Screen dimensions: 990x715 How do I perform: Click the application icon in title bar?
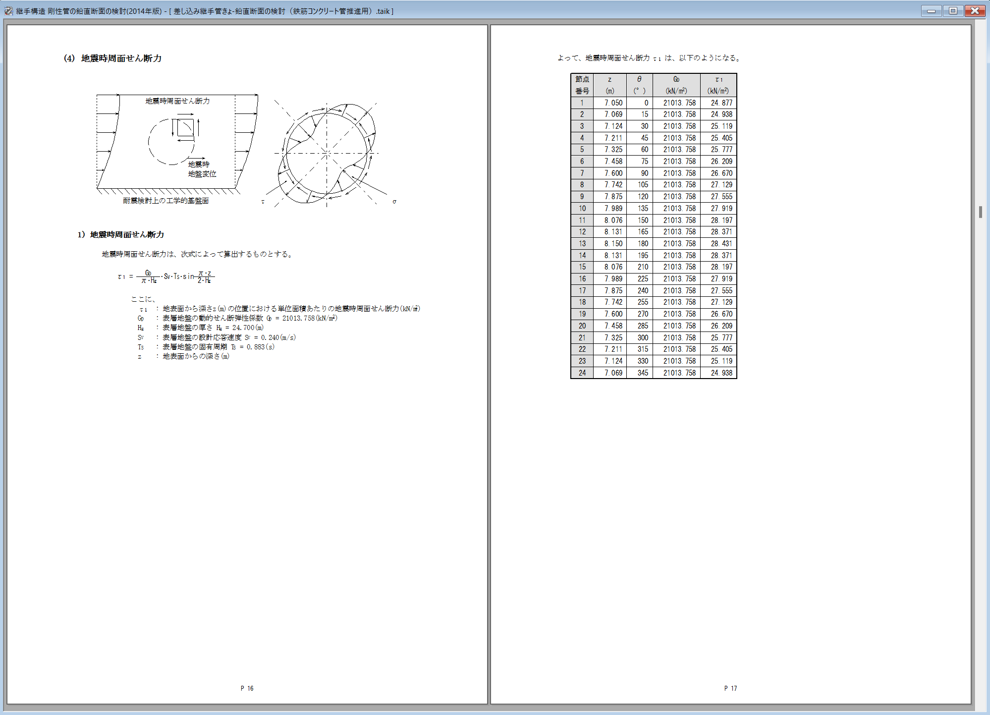point(8,11)
